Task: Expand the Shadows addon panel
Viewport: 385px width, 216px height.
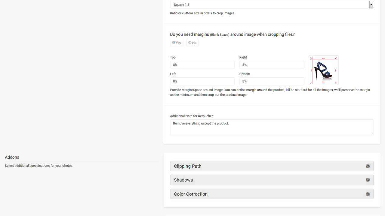Action: click(x=272, y=180)
